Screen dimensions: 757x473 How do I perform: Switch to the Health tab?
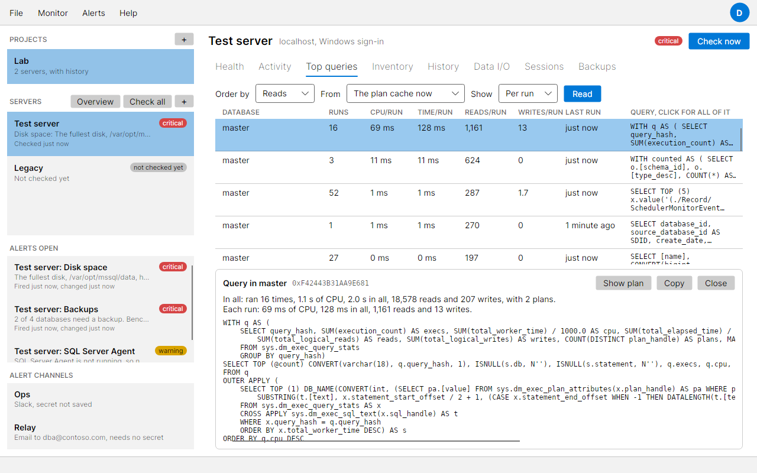click(x=229, y=66)
